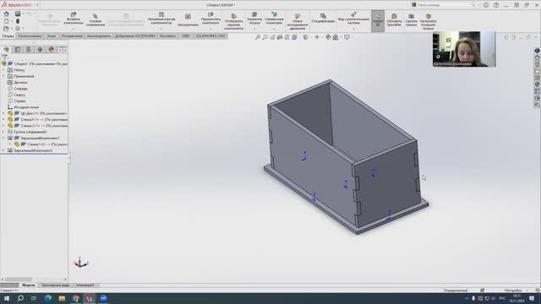Click the Section View icon in view toolbar
This screenshot has height=304, width=541.
(280, 37)
